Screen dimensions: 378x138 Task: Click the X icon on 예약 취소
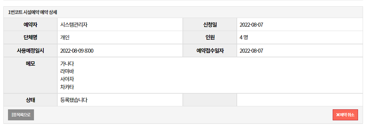[338, 115]
